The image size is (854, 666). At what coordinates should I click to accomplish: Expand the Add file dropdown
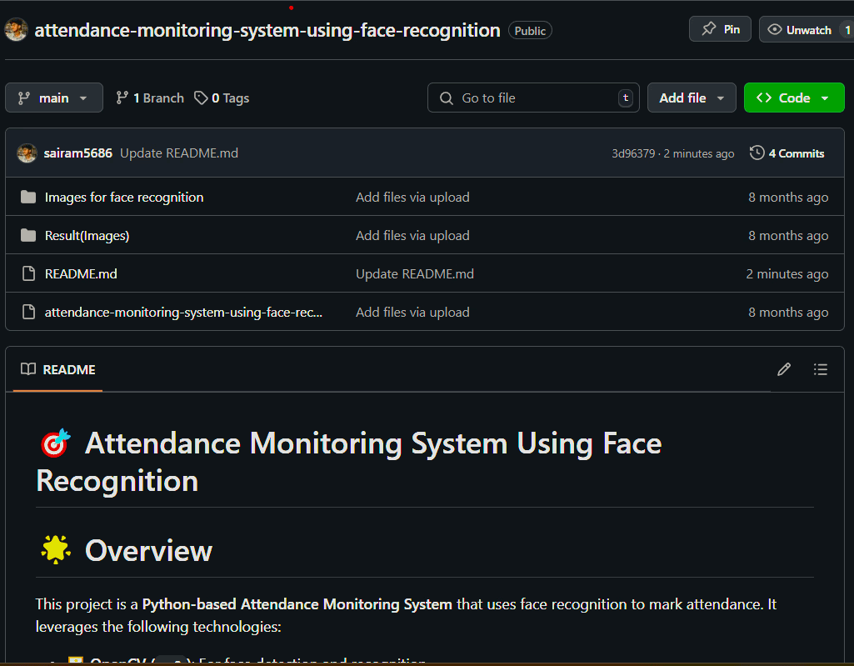tap(692, 98)
